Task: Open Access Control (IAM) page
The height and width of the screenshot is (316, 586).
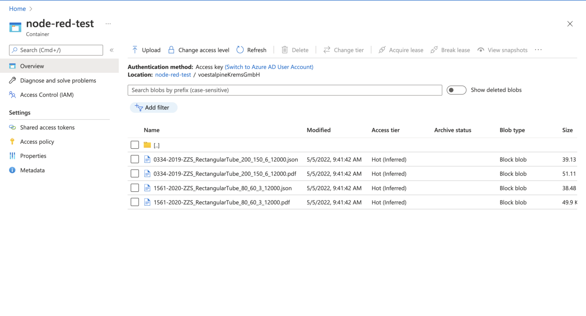Action: coord(46,95)
